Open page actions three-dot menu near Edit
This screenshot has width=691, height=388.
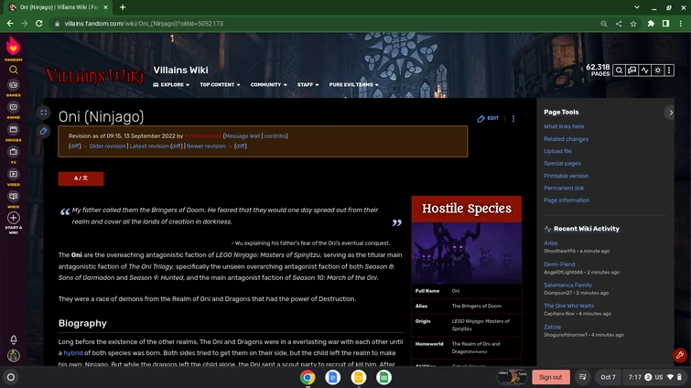tap(513, 118)
